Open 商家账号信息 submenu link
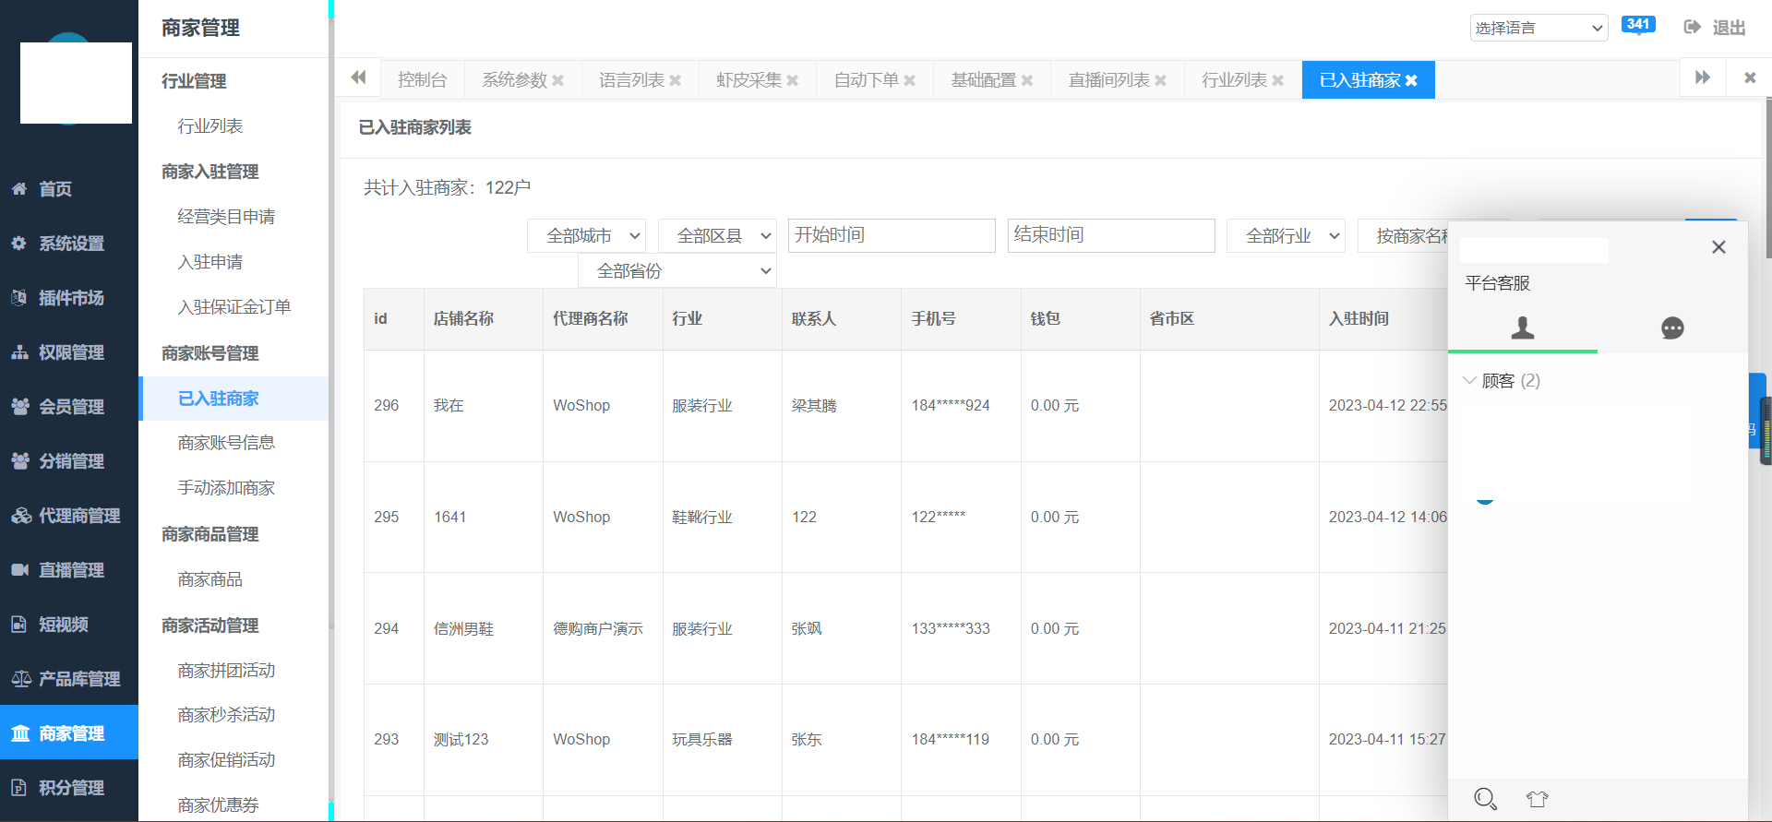The height and width of the screenshot is (822, 1772). 226,443
